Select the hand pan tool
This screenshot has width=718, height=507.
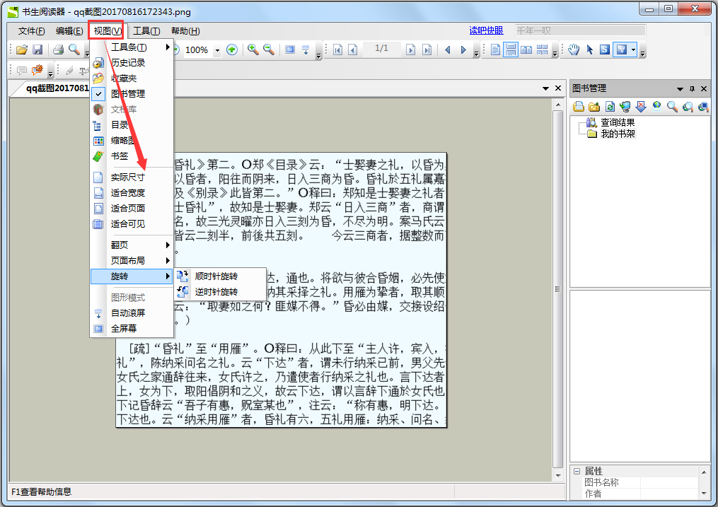pyautogui.click(x=574, y=49)
